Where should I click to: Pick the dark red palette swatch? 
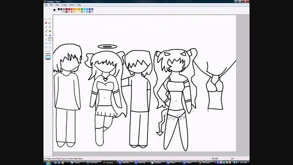click(x=66, y=9)
